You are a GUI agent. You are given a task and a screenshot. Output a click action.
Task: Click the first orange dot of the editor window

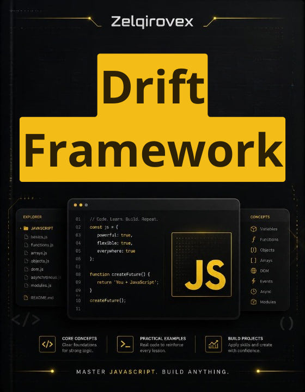[x=75, y=205]
